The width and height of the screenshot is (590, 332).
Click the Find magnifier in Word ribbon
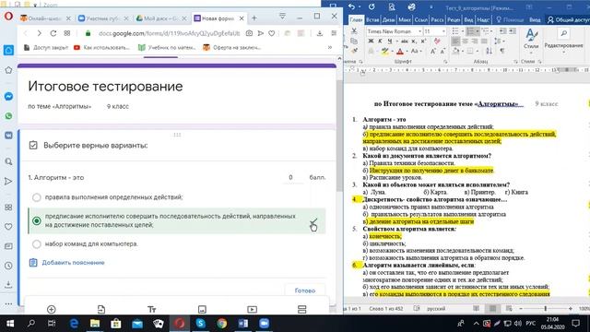click(563, 33)
